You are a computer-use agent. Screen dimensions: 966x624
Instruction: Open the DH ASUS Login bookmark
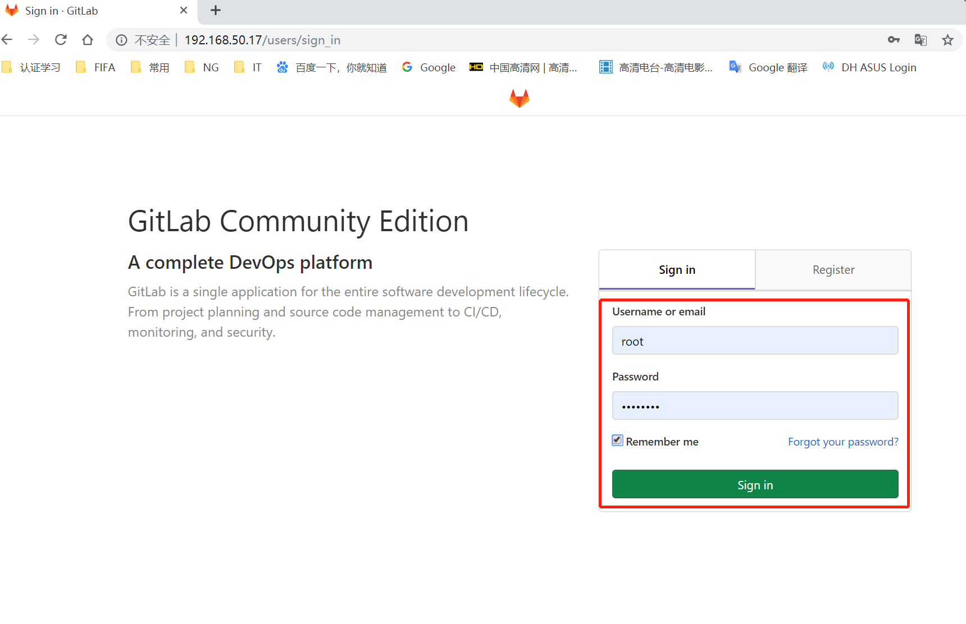pos(869,67)
